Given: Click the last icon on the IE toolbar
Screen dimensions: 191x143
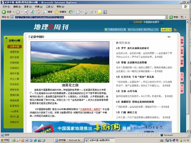Looking at the screenshot, I should click(x=105, y=12).
